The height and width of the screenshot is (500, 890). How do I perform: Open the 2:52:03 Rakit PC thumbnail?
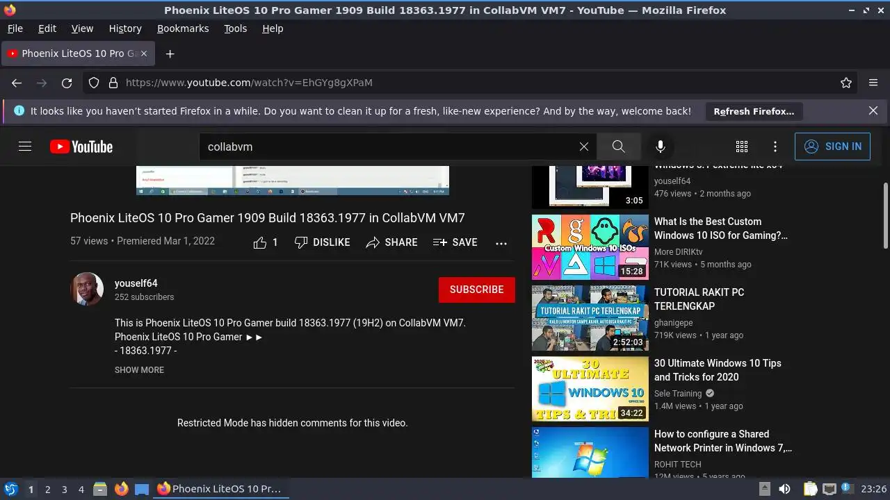point(590,318)
